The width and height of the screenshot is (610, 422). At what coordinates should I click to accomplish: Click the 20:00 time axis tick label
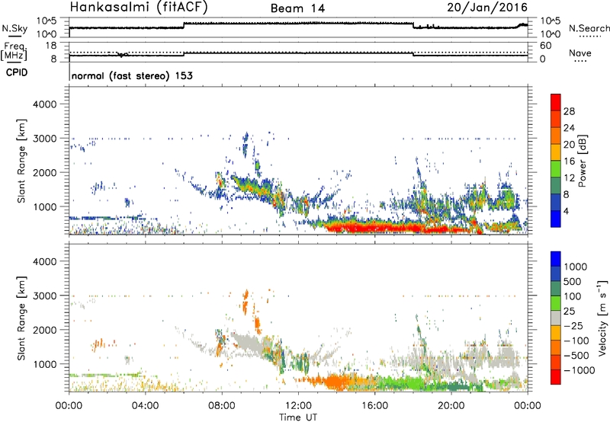tap(451, 406)
